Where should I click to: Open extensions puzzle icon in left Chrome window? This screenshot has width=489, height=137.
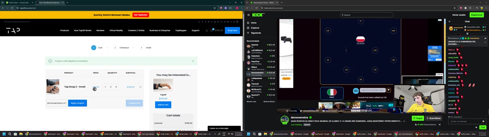pos(230,8)
